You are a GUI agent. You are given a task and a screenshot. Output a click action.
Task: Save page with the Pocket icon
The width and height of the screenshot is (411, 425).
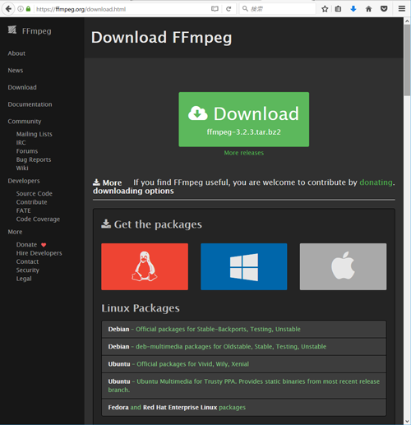[x=384, y=9]
